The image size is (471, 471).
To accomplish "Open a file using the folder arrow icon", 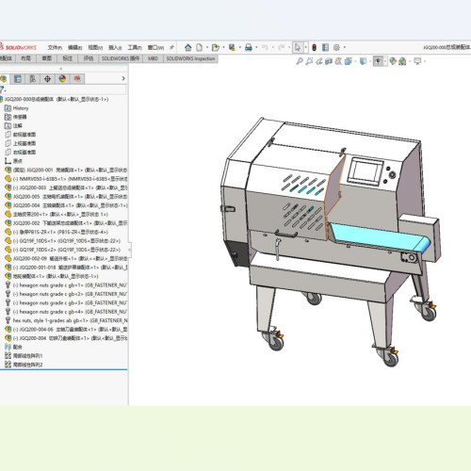I will pyautogui.click(x=216, y=47).
